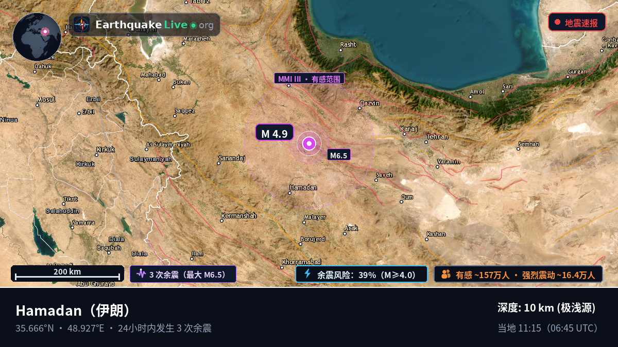618x347 pixels.
Task: Select the M 4.9 magnitude label
Action: (274, 133)
